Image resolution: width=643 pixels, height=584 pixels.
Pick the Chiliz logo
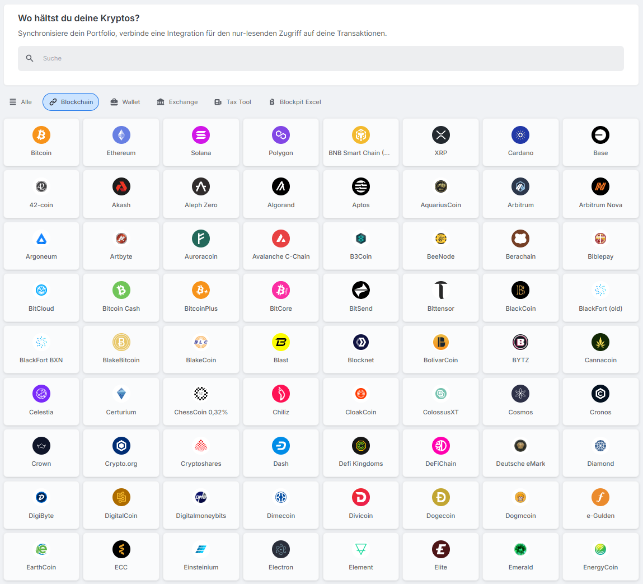click(x=281, y=394)
